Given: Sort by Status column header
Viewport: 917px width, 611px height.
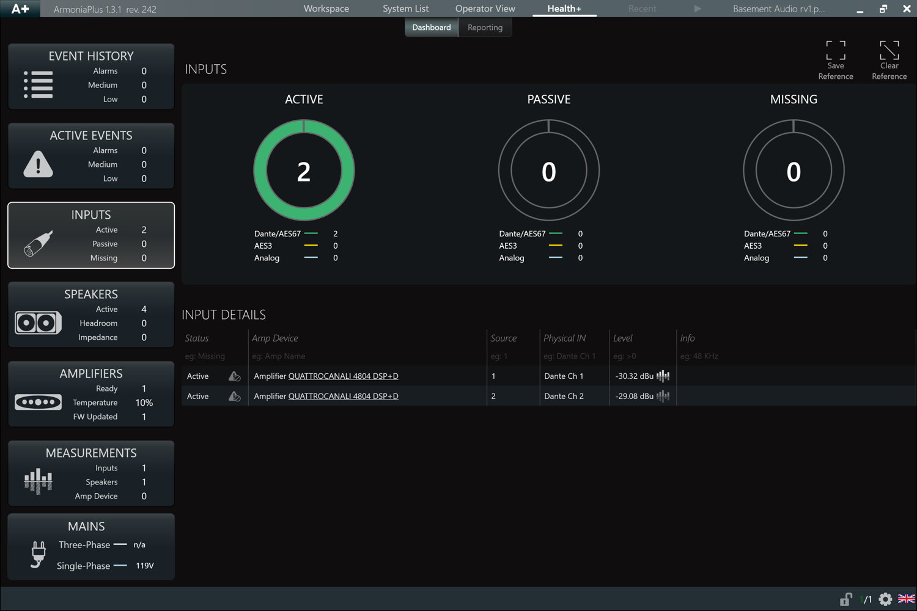Looking at the screenshot, I should point(197,338).
